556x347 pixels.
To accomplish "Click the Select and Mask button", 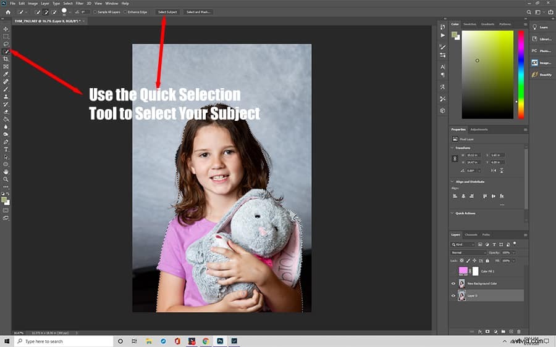I will click(x=198, y=12).
